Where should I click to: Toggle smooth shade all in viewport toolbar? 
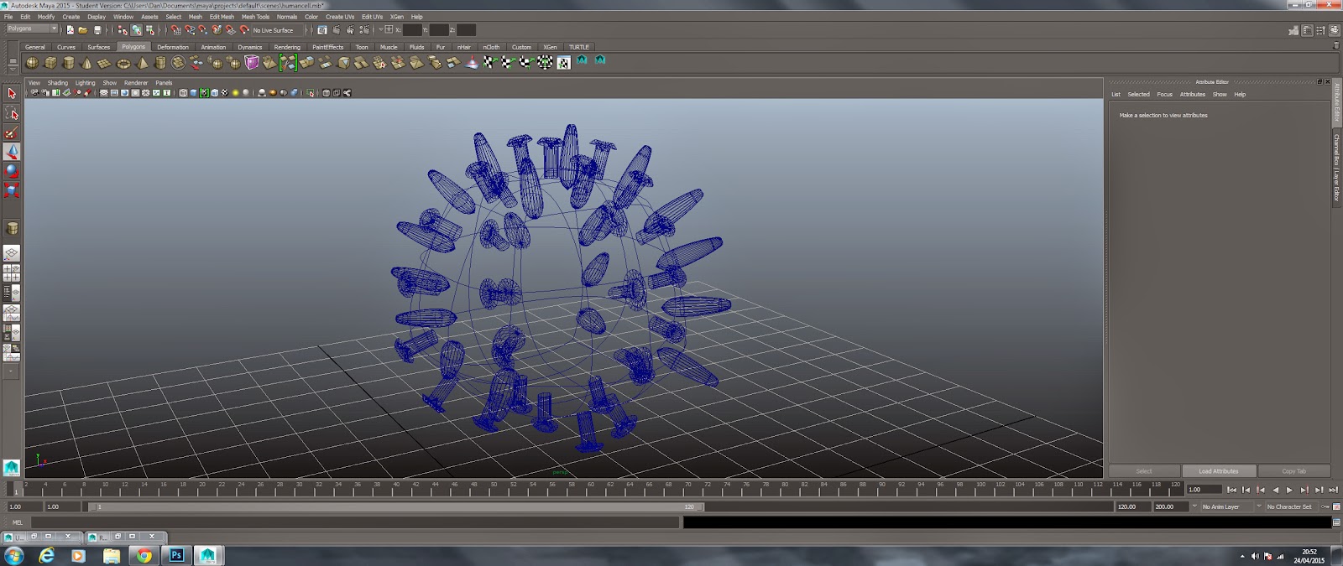pos(193,93)
